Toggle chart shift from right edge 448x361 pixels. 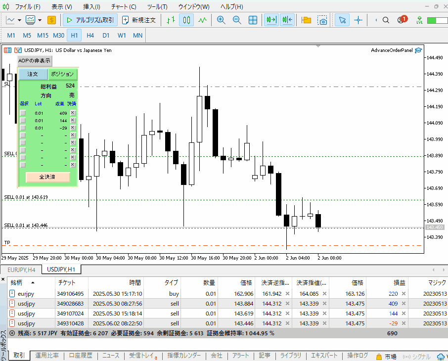(x=287, y=20)
